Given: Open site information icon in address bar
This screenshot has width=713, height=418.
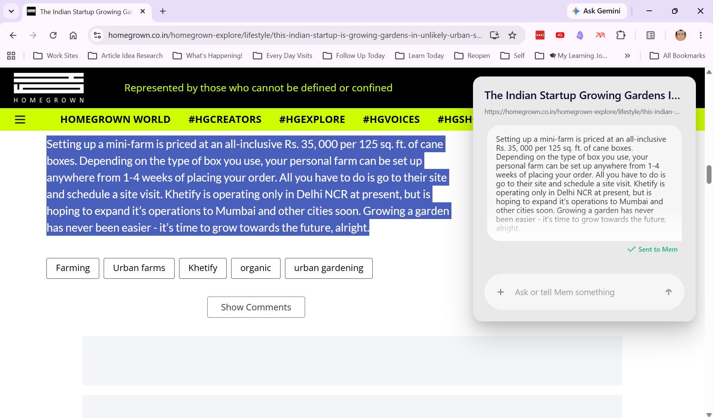Looking at the screenshot, I should [97, 35].
